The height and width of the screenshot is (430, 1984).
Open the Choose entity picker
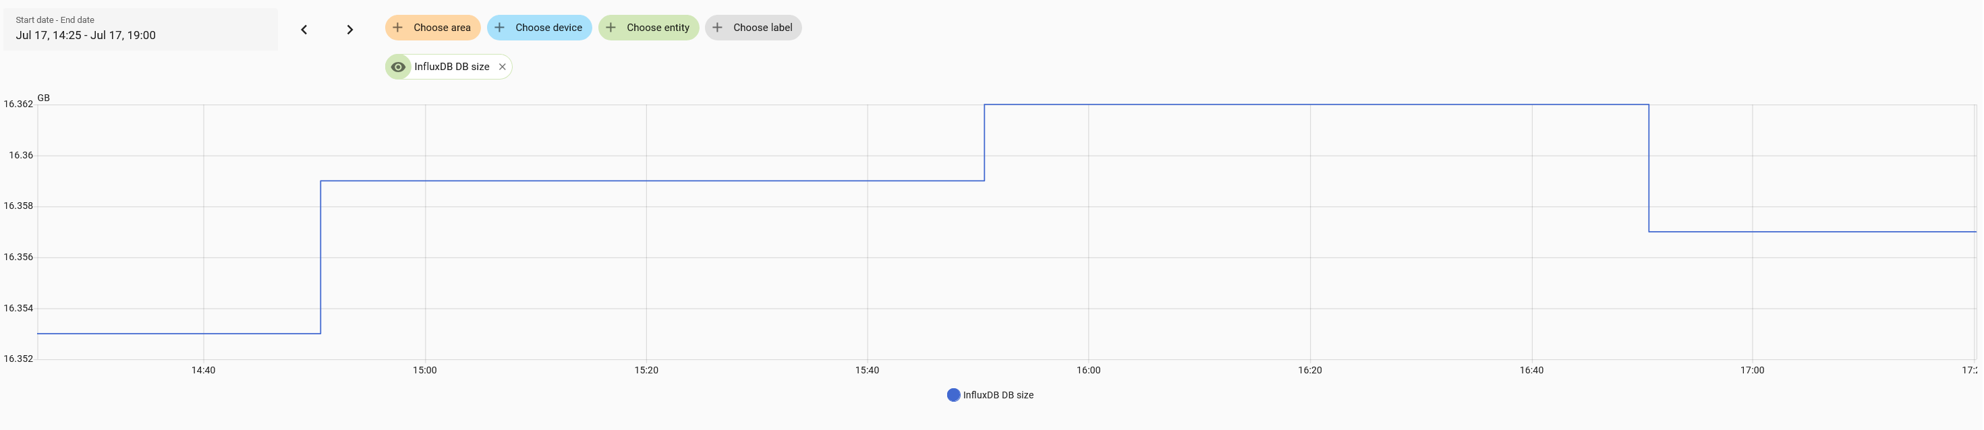[x=658, y=28]
